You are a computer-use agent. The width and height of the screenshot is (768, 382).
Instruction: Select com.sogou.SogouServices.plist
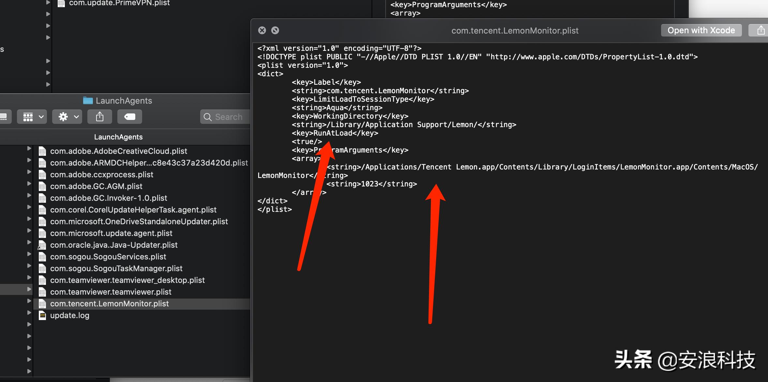(108, 257)
